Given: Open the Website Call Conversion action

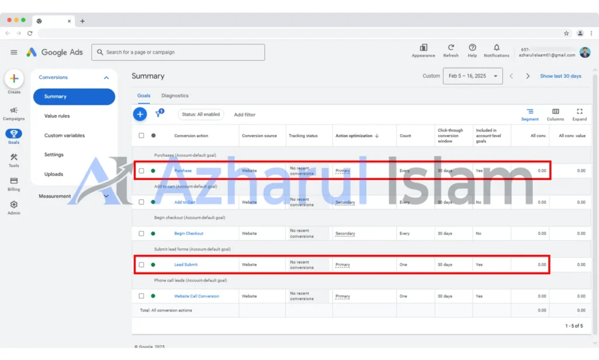Looking at the screenshot, I should pos(197,296).
